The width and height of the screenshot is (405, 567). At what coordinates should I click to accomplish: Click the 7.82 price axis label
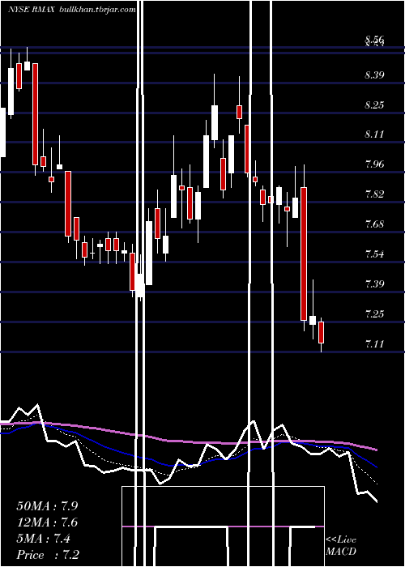coord(374,194)
